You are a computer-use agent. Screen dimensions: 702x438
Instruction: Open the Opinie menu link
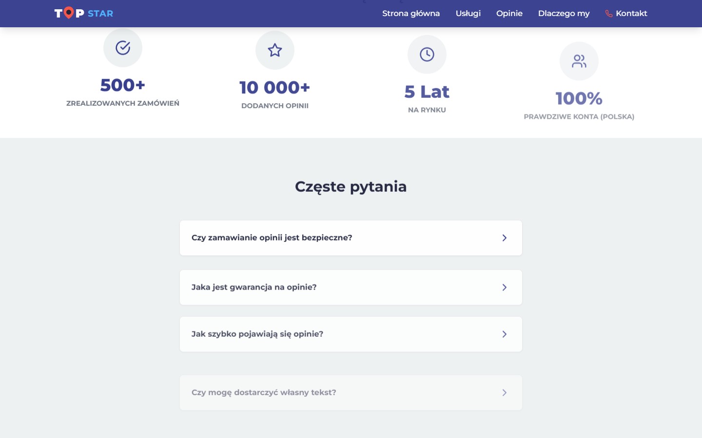(509, 14)
